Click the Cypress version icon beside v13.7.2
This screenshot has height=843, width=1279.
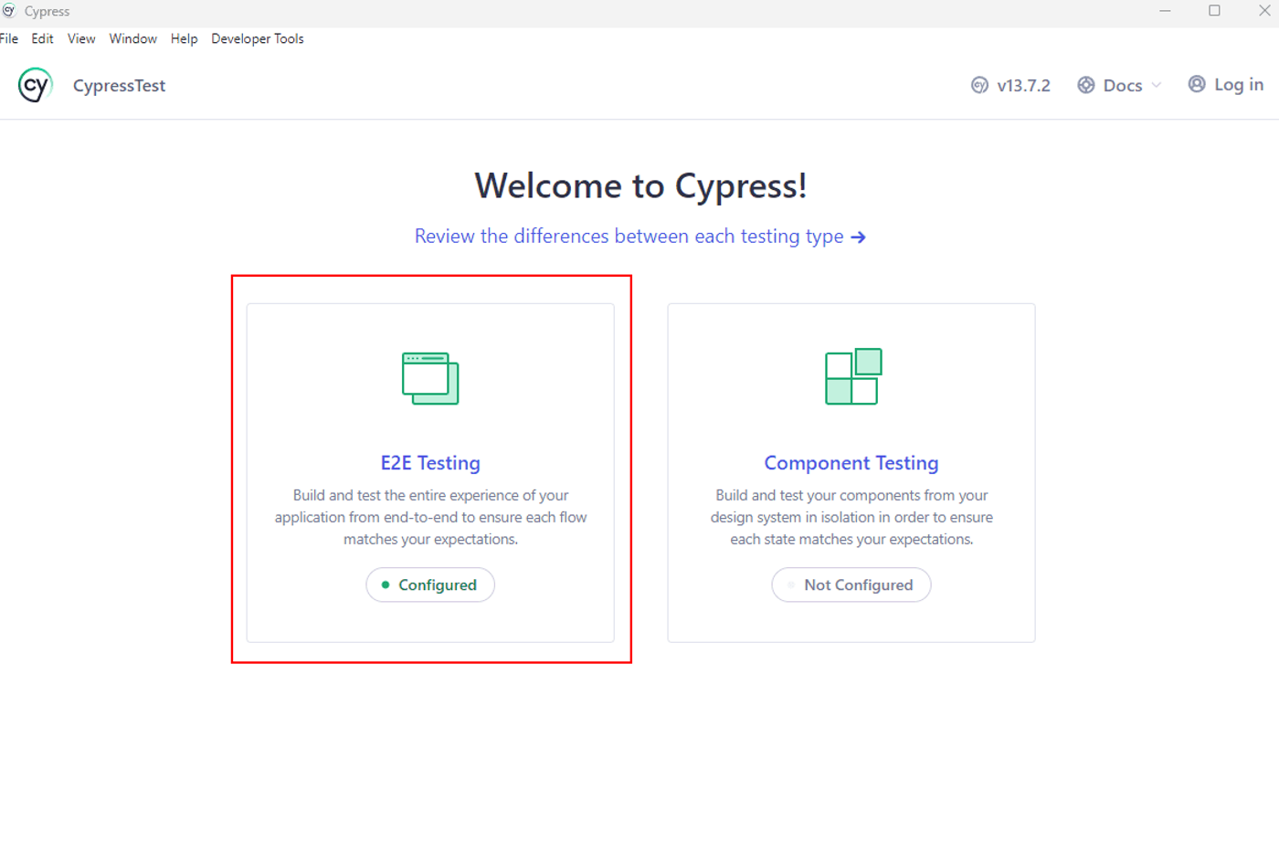(979, 85)
